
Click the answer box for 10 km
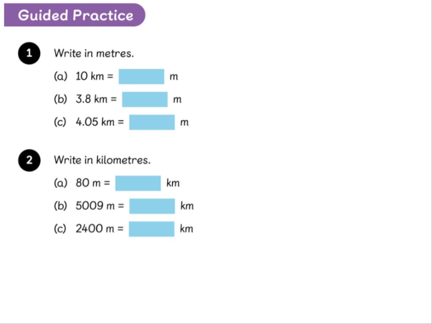141,77
